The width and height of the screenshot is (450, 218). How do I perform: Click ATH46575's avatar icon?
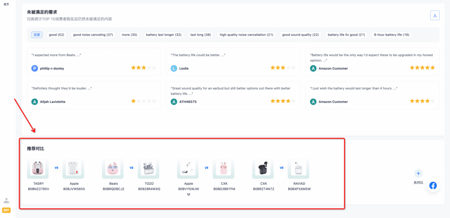174,102
